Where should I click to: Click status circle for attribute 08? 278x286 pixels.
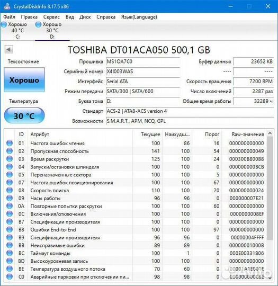[10, 190]
